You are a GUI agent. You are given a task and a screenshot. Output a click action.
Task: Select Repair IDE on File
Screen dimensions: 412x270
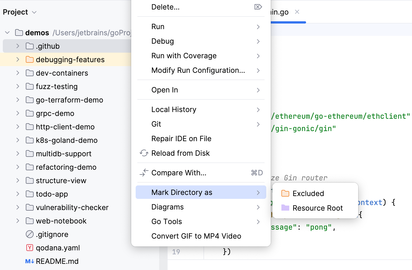pyautogui.click(x=181, y=138)
